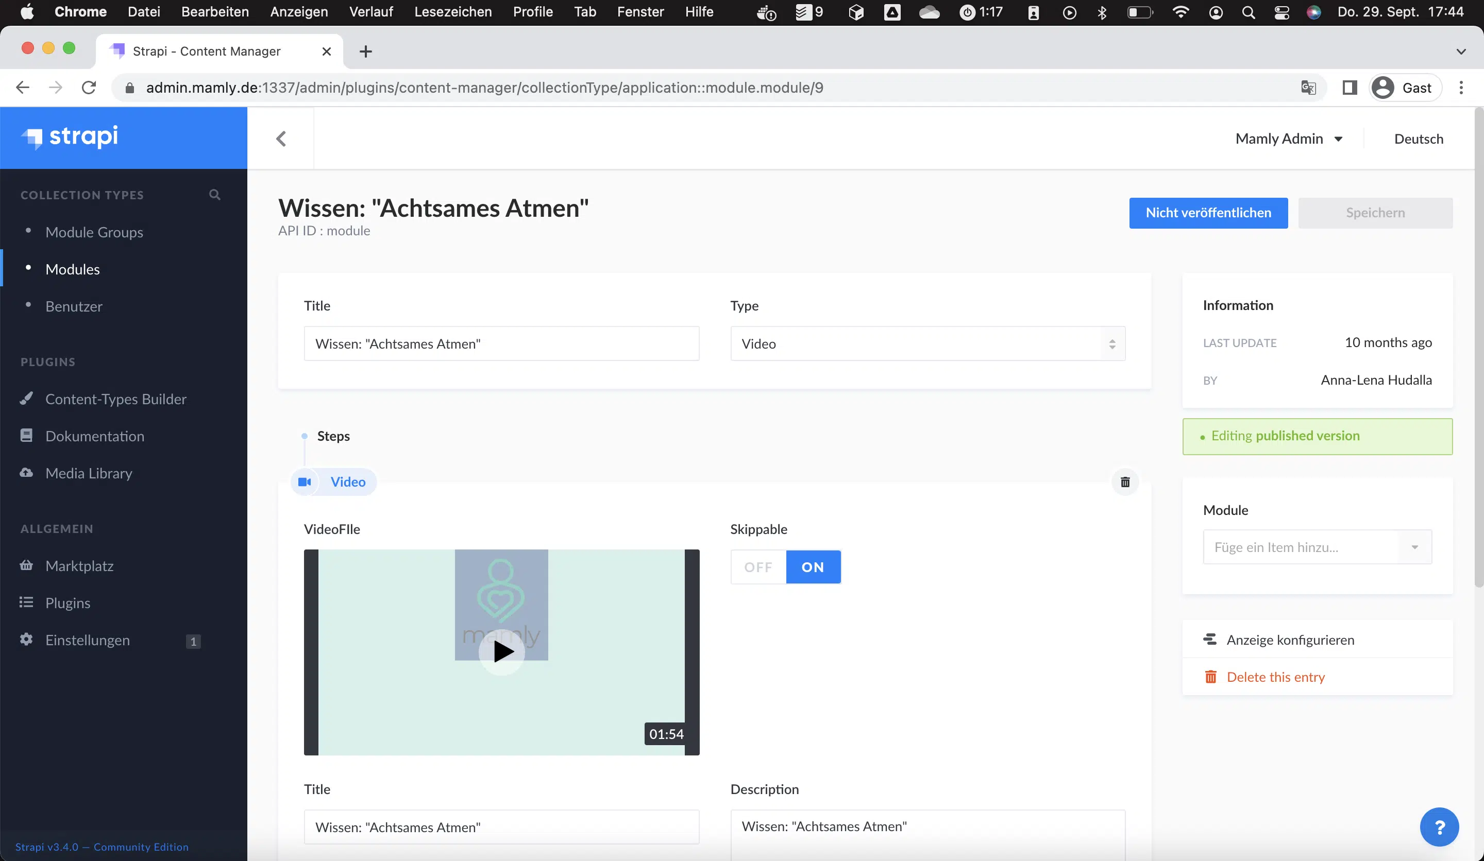1484x861 pixels.
Task: Click Strapi v3.4.0 Community Edition link
Action: (x=102, y=847)
